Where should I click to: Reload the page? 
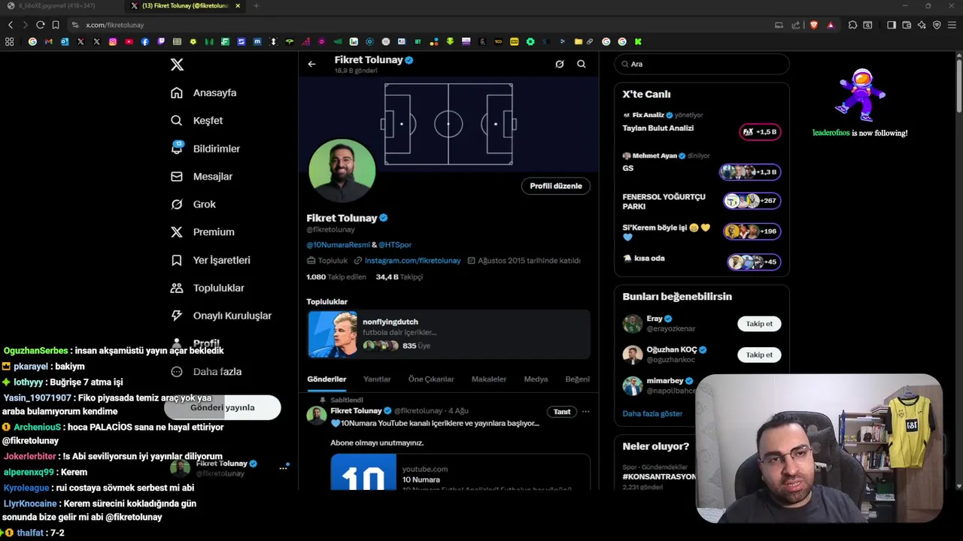(x=40, y=25)
